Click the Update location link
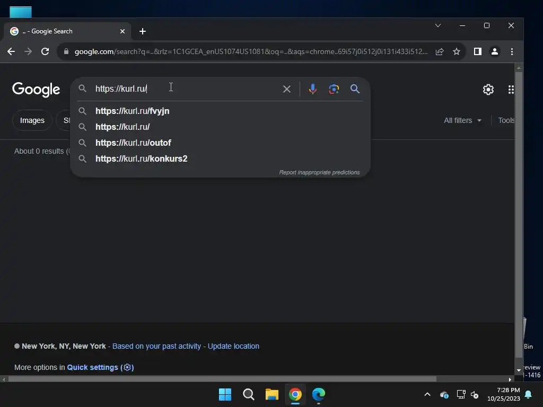The height and width of the screenshot is (407, 543). click(233, 346)
